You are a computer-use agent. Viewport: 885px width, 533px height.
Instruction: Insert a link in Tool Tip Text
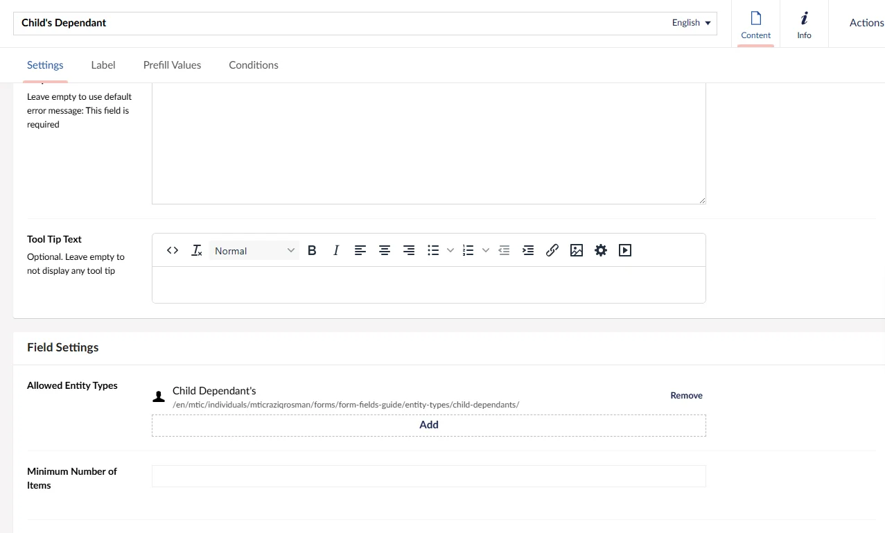[x=552, y=250]
